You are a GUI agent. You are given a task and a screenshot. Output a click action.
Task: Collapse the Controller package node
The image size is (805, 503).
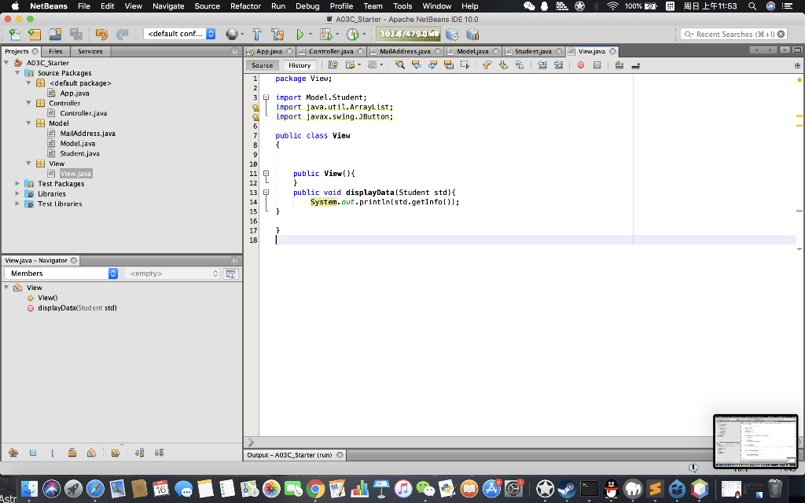[30, 103]
